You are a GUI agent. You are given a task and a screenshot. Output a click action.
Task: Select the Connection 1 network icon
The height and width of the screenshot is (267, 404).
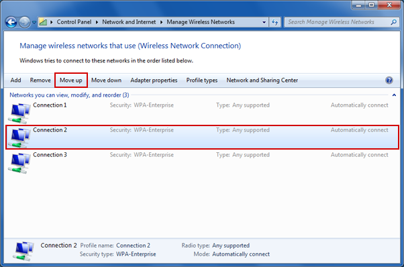pos(19,113)
